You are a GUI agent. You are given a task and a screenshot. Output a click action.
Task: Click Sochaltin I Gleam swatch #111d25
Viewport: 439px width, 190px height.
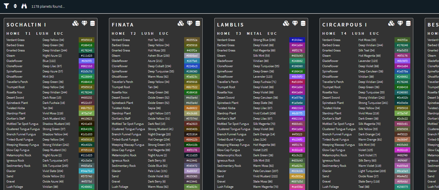(x=86, y=56)
